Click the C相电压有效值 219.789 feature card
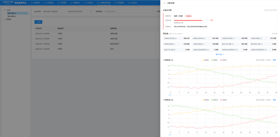280x137 pixels. click(235, 38)
